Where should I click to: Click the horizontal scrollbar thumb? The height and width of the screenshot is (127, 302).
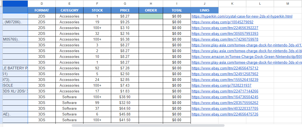[x=148, y=125]
